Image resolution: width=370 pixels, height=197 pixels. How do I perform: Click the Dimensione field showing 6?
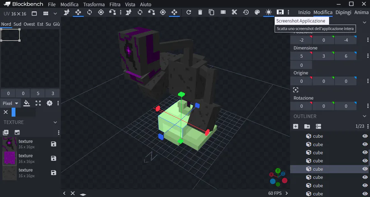click(x=346, y=56)
